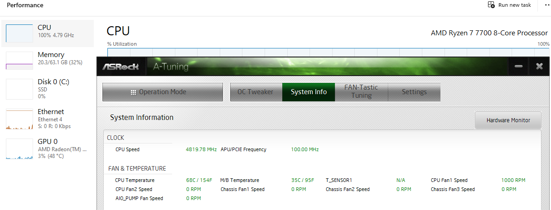Click the Chassis Fan3 Speed 0 RPM value

tap(509, 189)
